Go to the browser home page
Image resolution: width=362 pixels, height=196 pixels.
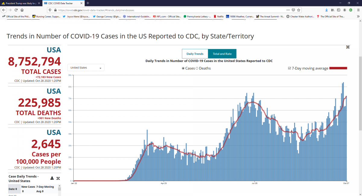click(22, 10)
